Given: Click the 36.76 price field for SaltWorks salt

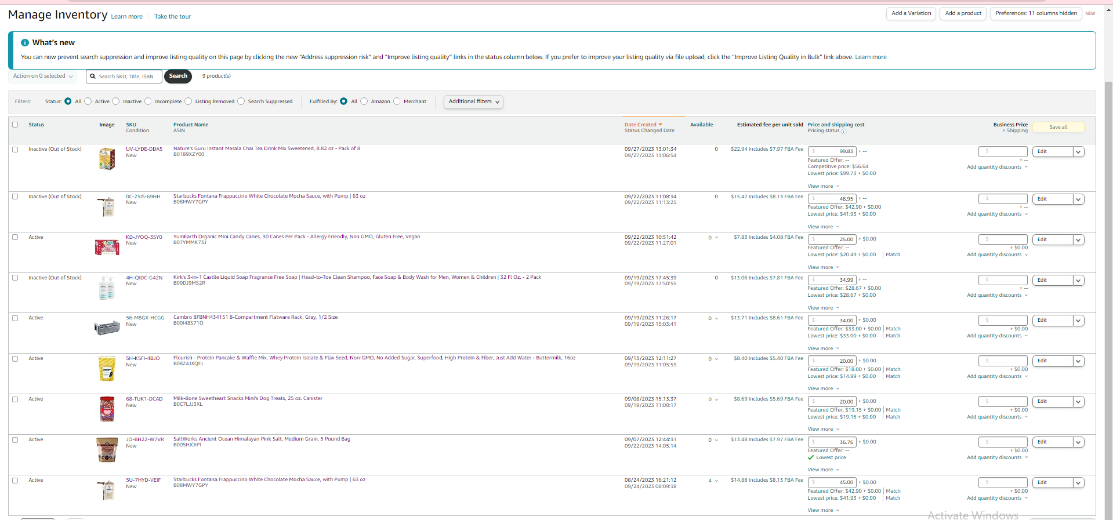Looking at the screenshot, I should coord(832,442).
